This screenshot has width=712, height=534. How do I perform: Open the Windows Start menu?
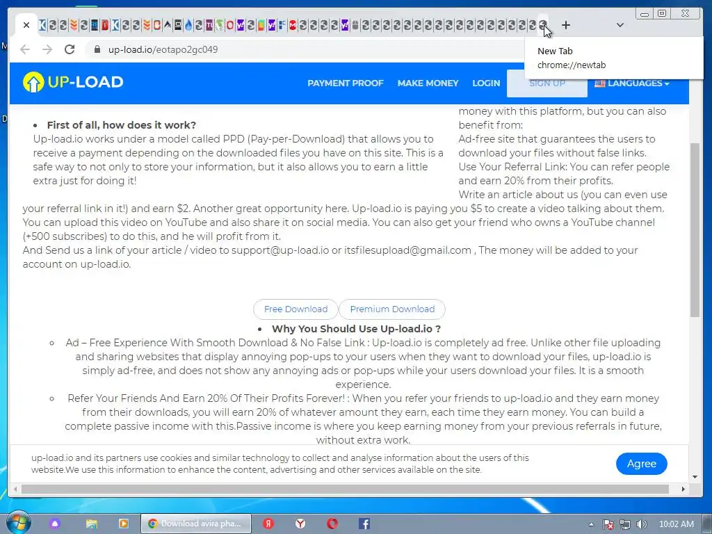(17, 523)
